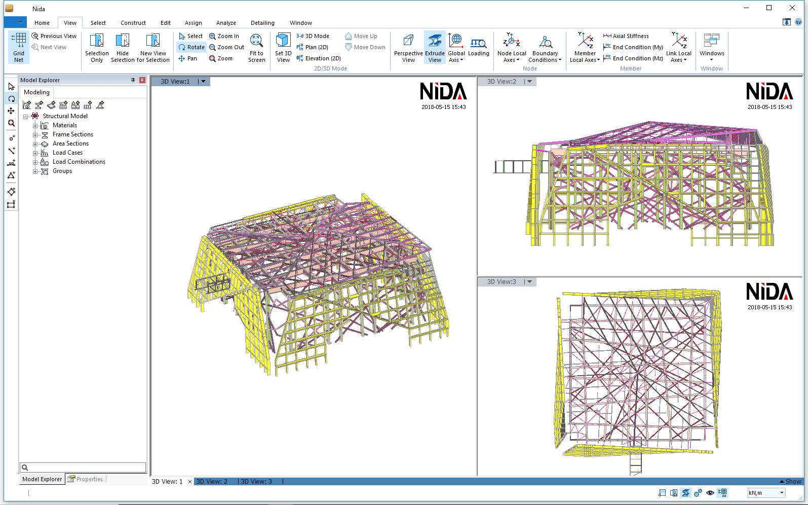Open the 3D View:2 dropdown arrow
Screen dimensions: 808x505
pyautogui.click(x=530, y=81)
